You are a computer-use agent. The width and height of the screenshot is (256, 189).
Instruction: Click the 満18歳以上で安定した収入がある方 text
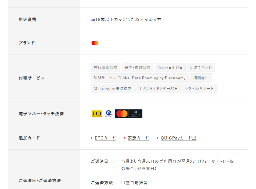[126, 19]
